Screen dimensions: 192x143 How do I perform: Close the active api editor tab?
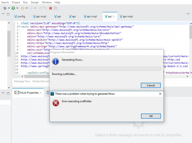[x=113, y=16]
